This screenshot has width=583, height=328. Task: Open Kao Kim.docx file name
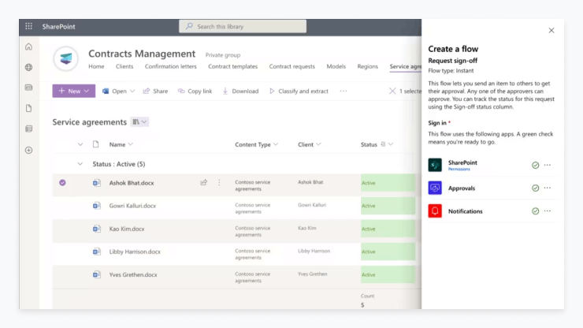tap(127, 229)
